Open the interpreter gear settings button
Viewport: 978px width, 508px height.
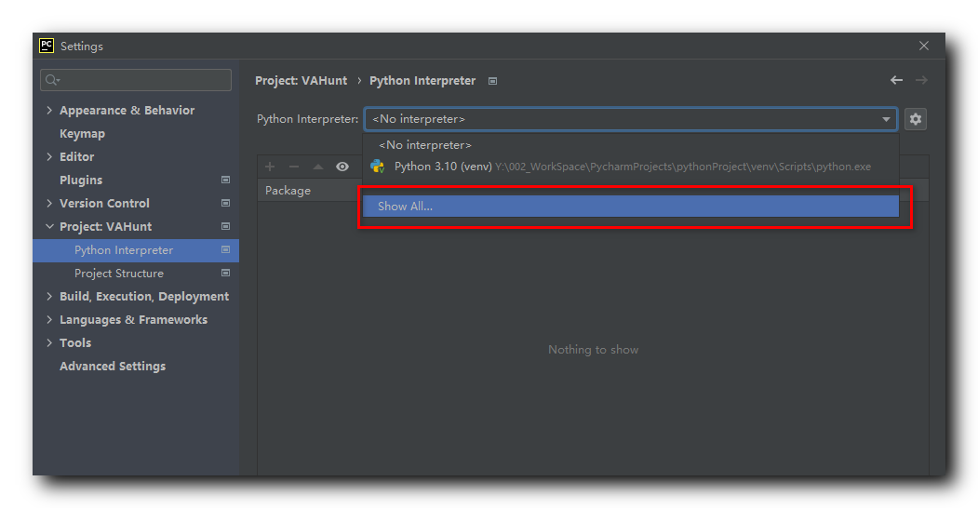pyautogui.click(x=915, y=119)
